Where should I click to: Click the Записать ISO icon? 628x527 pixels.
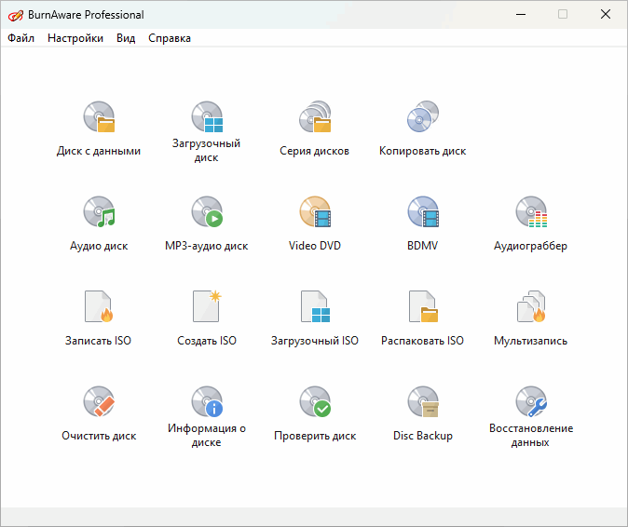point(99,307)
